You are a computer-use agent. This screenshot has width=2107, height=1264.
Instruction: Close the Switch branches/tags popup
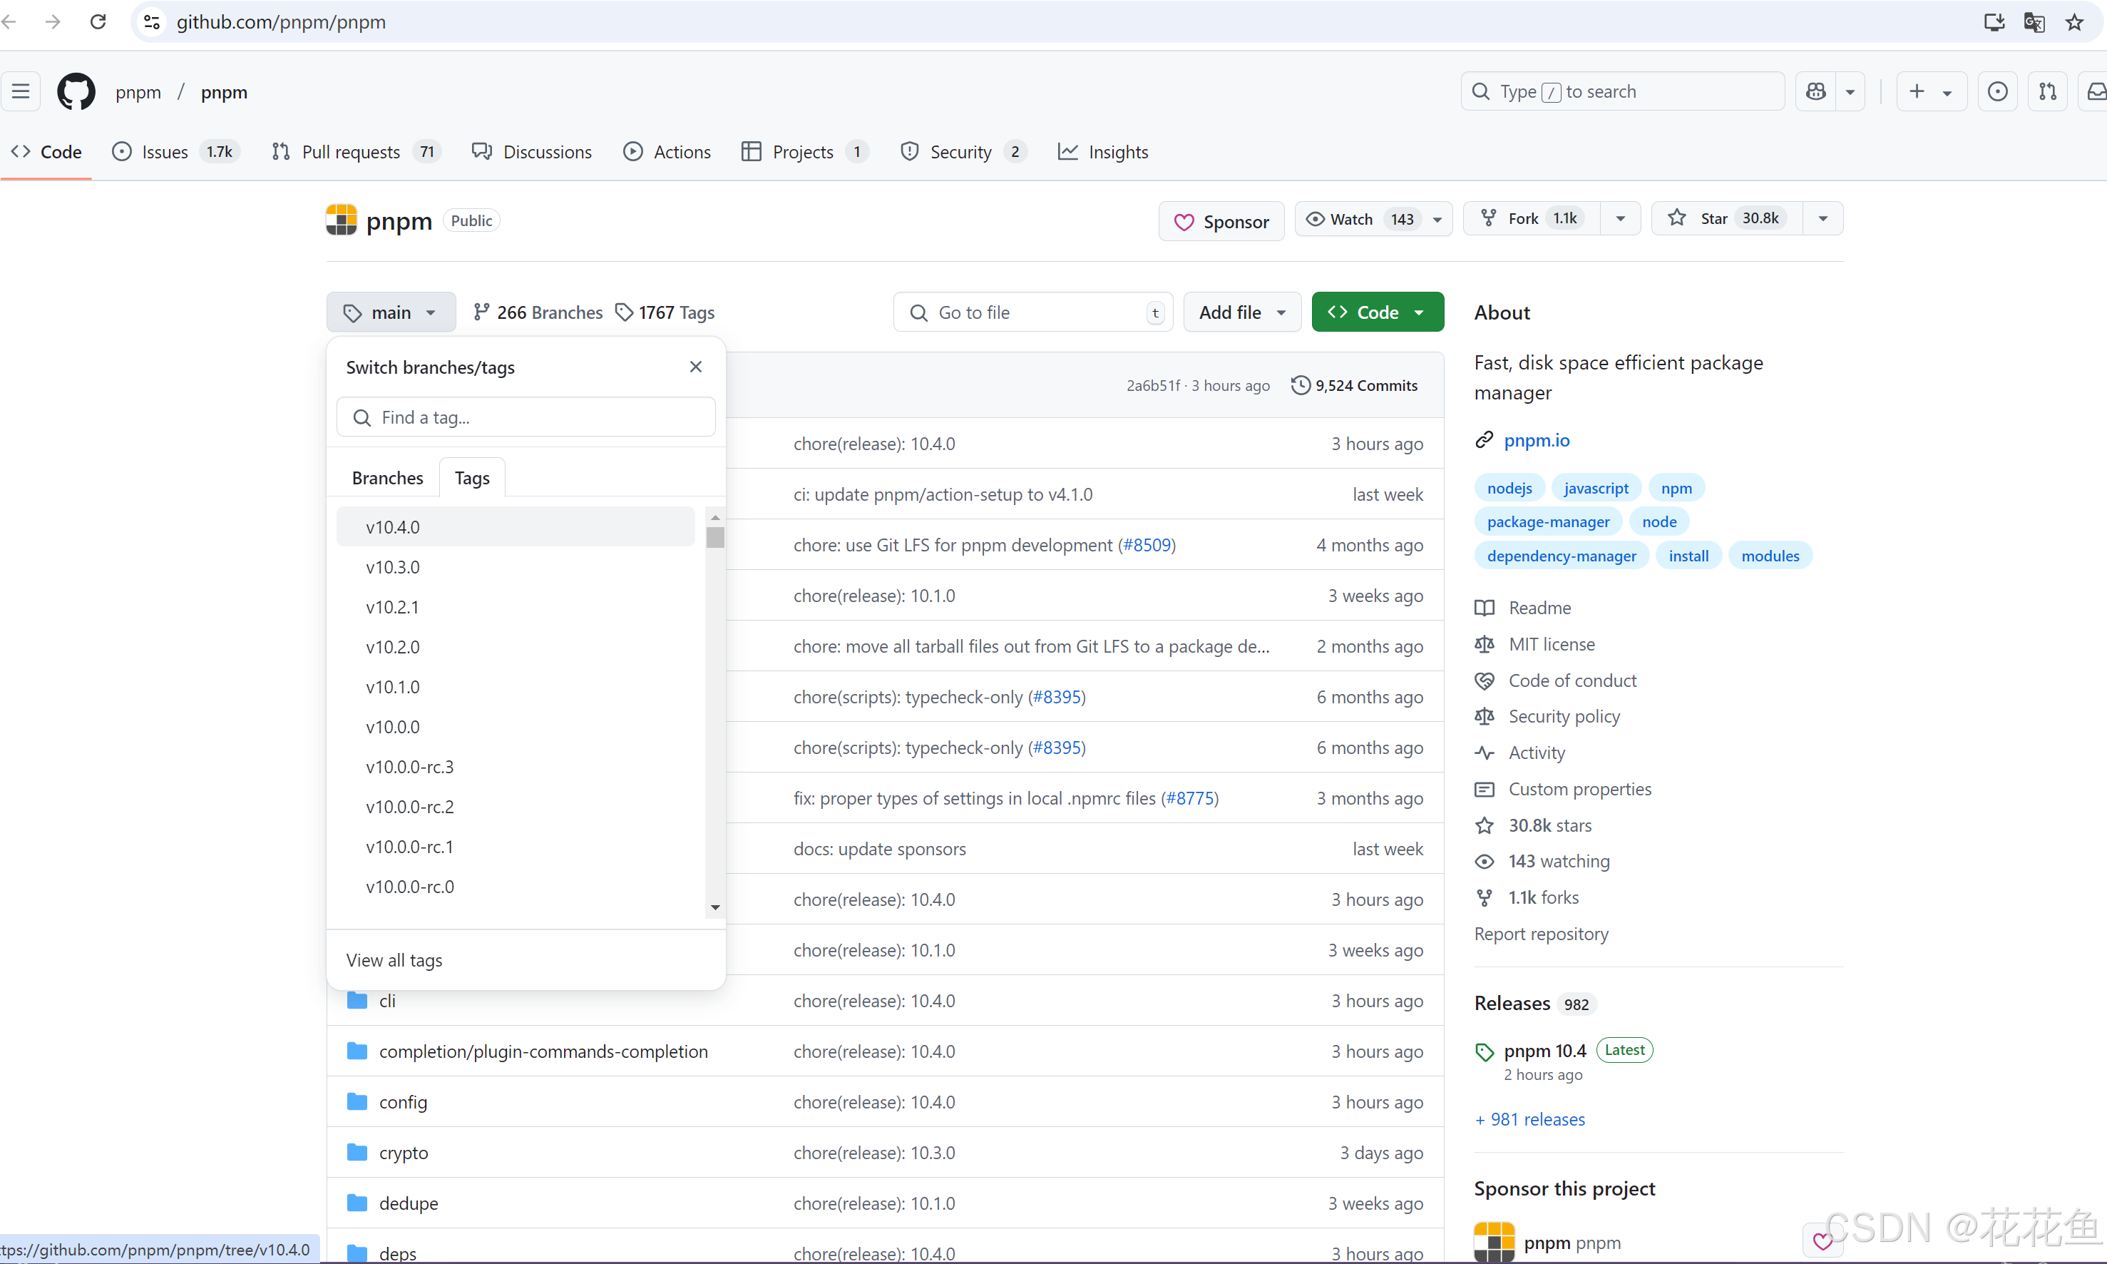pos(695,366)
